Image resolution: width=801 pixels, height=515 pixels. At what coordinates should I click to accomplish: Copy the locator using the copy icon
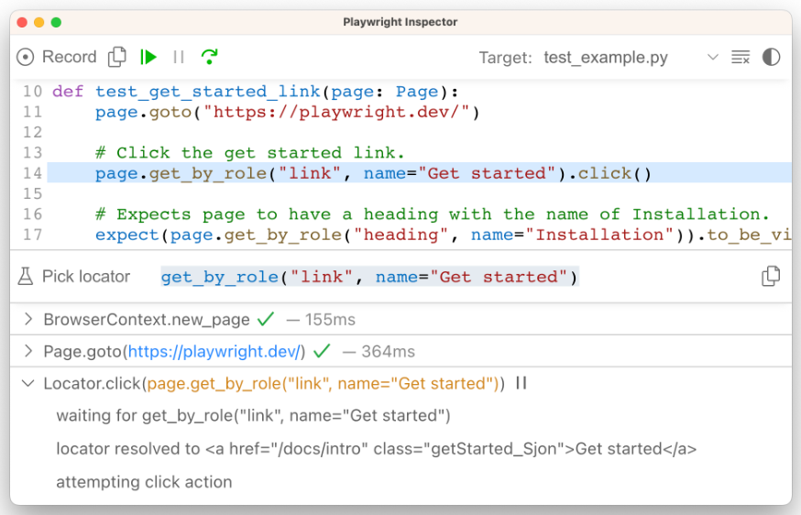coord(772,276)
